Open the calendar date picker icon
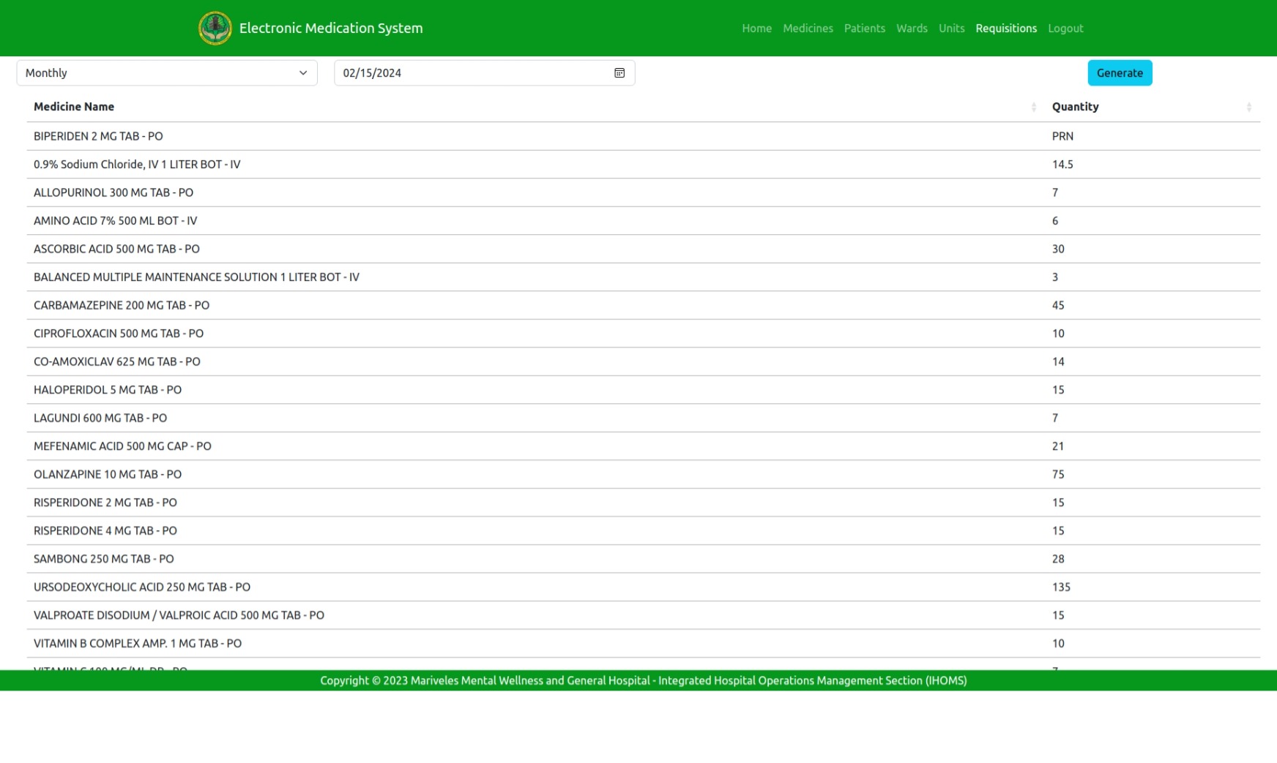1277x763 pixels. [x=619, y=73]
